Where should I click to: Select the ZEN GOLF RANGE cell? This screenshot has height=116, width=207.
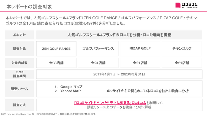pos(56,48)
